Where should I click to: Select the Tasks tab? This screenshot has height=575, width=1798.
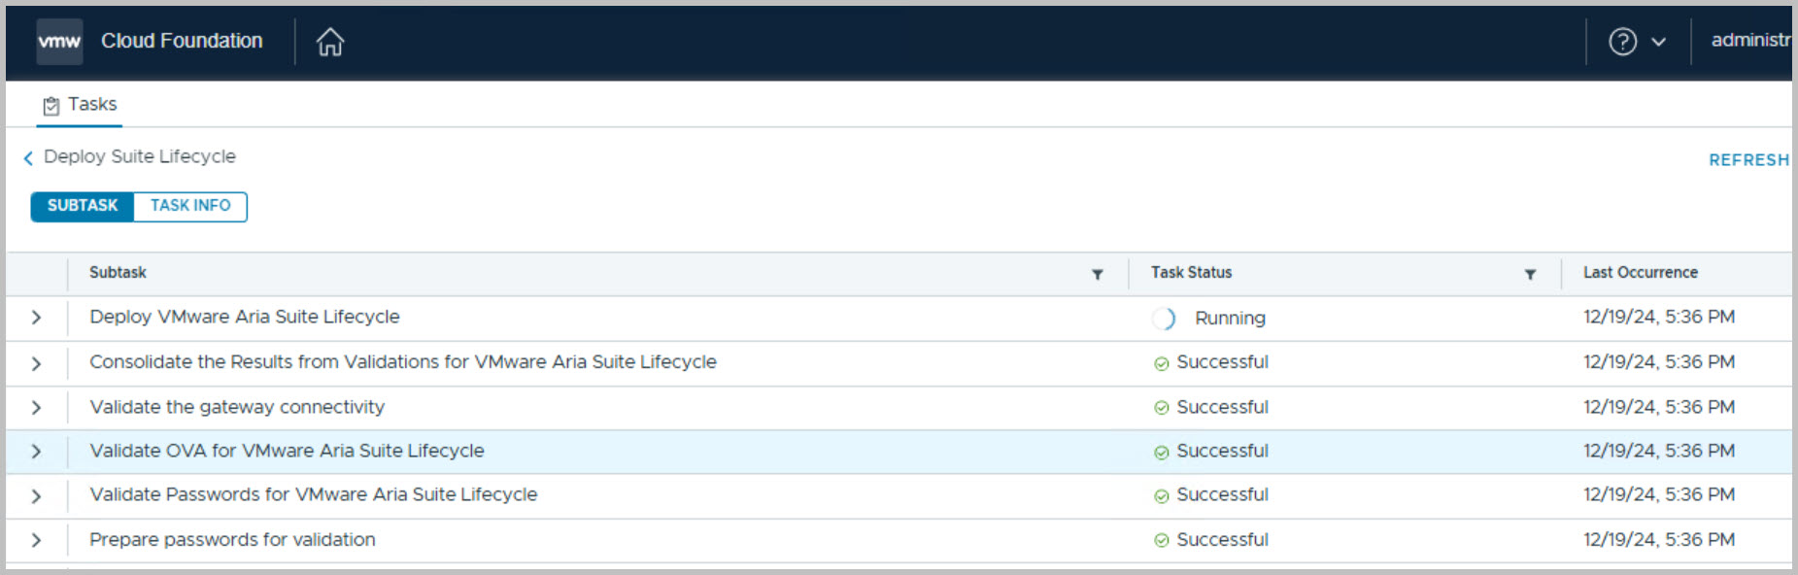(x=81, y=105)
